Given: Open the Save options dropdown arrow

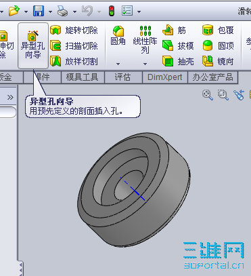Looking at the screenshot, I should pos(50,12).
